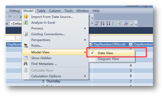This screenshot has width=164, height=97.
Task: Open the Debug menu
Action: click(x=14, y=11)
